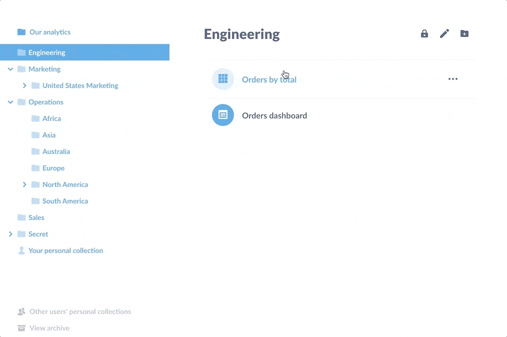Open the Operations collection
The height and width of the screenshot is (337, 507).
(x=46, y=102)
